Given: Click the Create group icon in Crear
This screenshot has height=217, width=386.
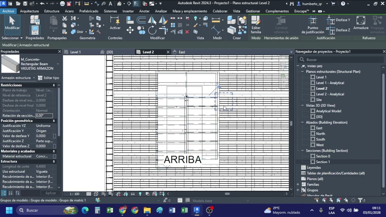Looking at the screenshot, I should pyautogui.click(x=242, y=20).
